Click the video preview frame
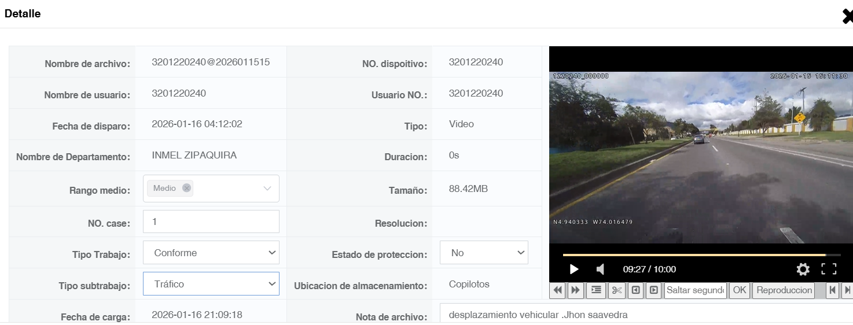This screenshot has width=853, height=325. pyautogui.click(x=701, y=157)
